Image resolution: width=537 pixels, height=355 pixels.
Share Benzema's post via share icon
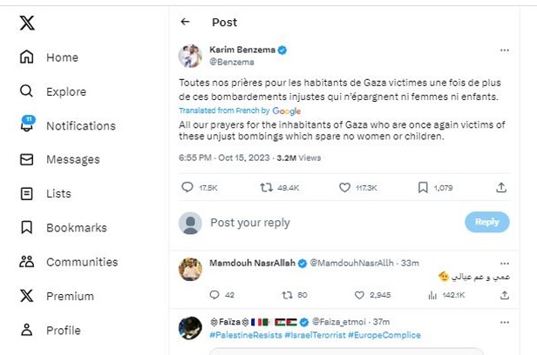point(501,187)
